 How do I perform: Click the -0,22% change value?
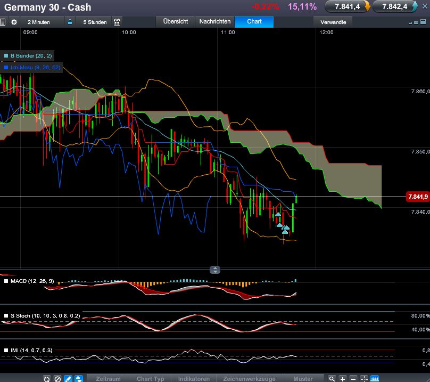tap(265, 7)
